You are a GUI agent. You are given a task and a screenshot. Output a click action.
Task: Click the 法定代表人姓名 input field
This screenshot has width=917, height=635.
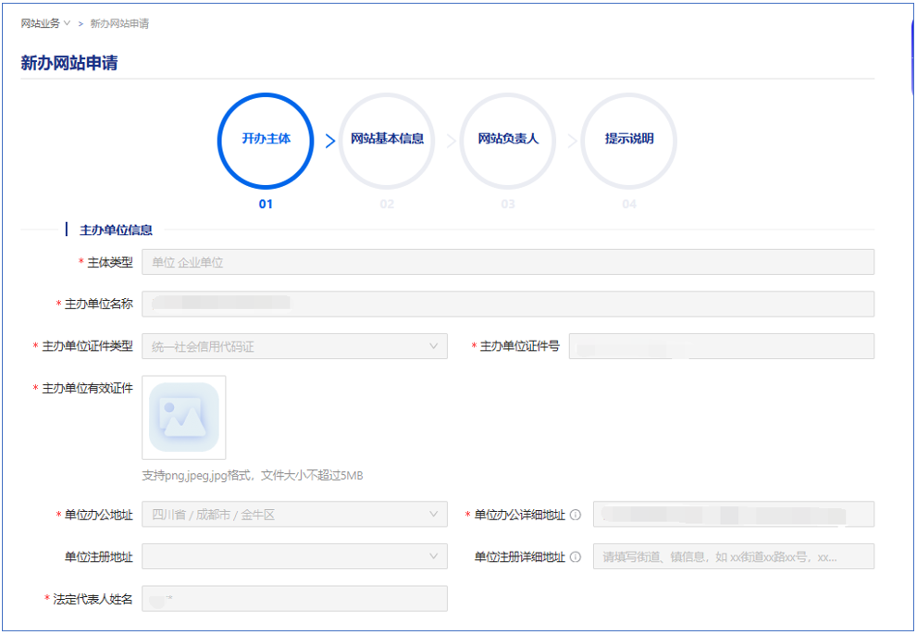(x=294, y=599)
